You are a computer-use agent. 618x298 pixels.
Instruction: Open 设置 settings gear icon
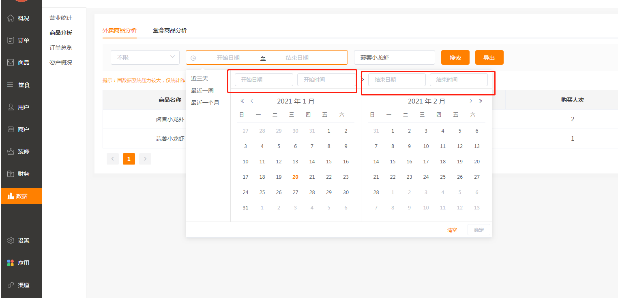(11, 241)
